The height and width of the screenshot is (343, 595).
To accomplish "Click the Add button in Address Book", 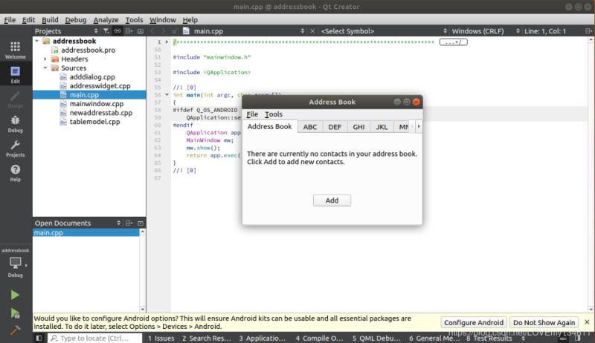I will (x=332, y=200).
